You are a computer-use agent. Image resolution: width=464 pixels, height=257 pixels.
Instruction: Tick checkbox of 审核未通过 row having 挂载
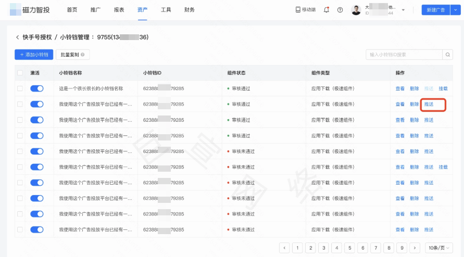20,167
